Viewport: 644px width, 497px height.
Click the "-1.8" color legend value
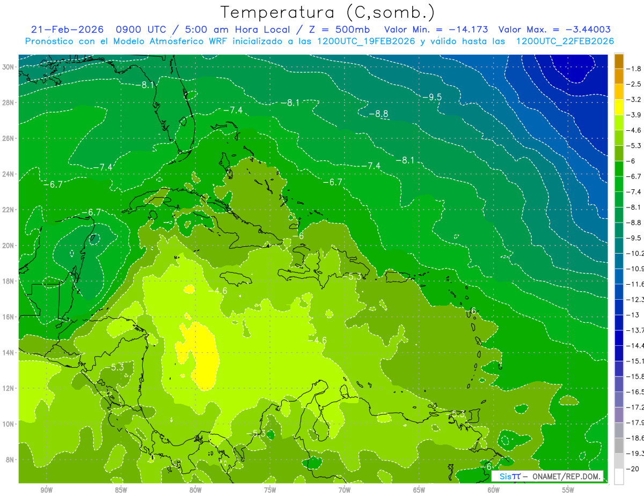(634, 69)
